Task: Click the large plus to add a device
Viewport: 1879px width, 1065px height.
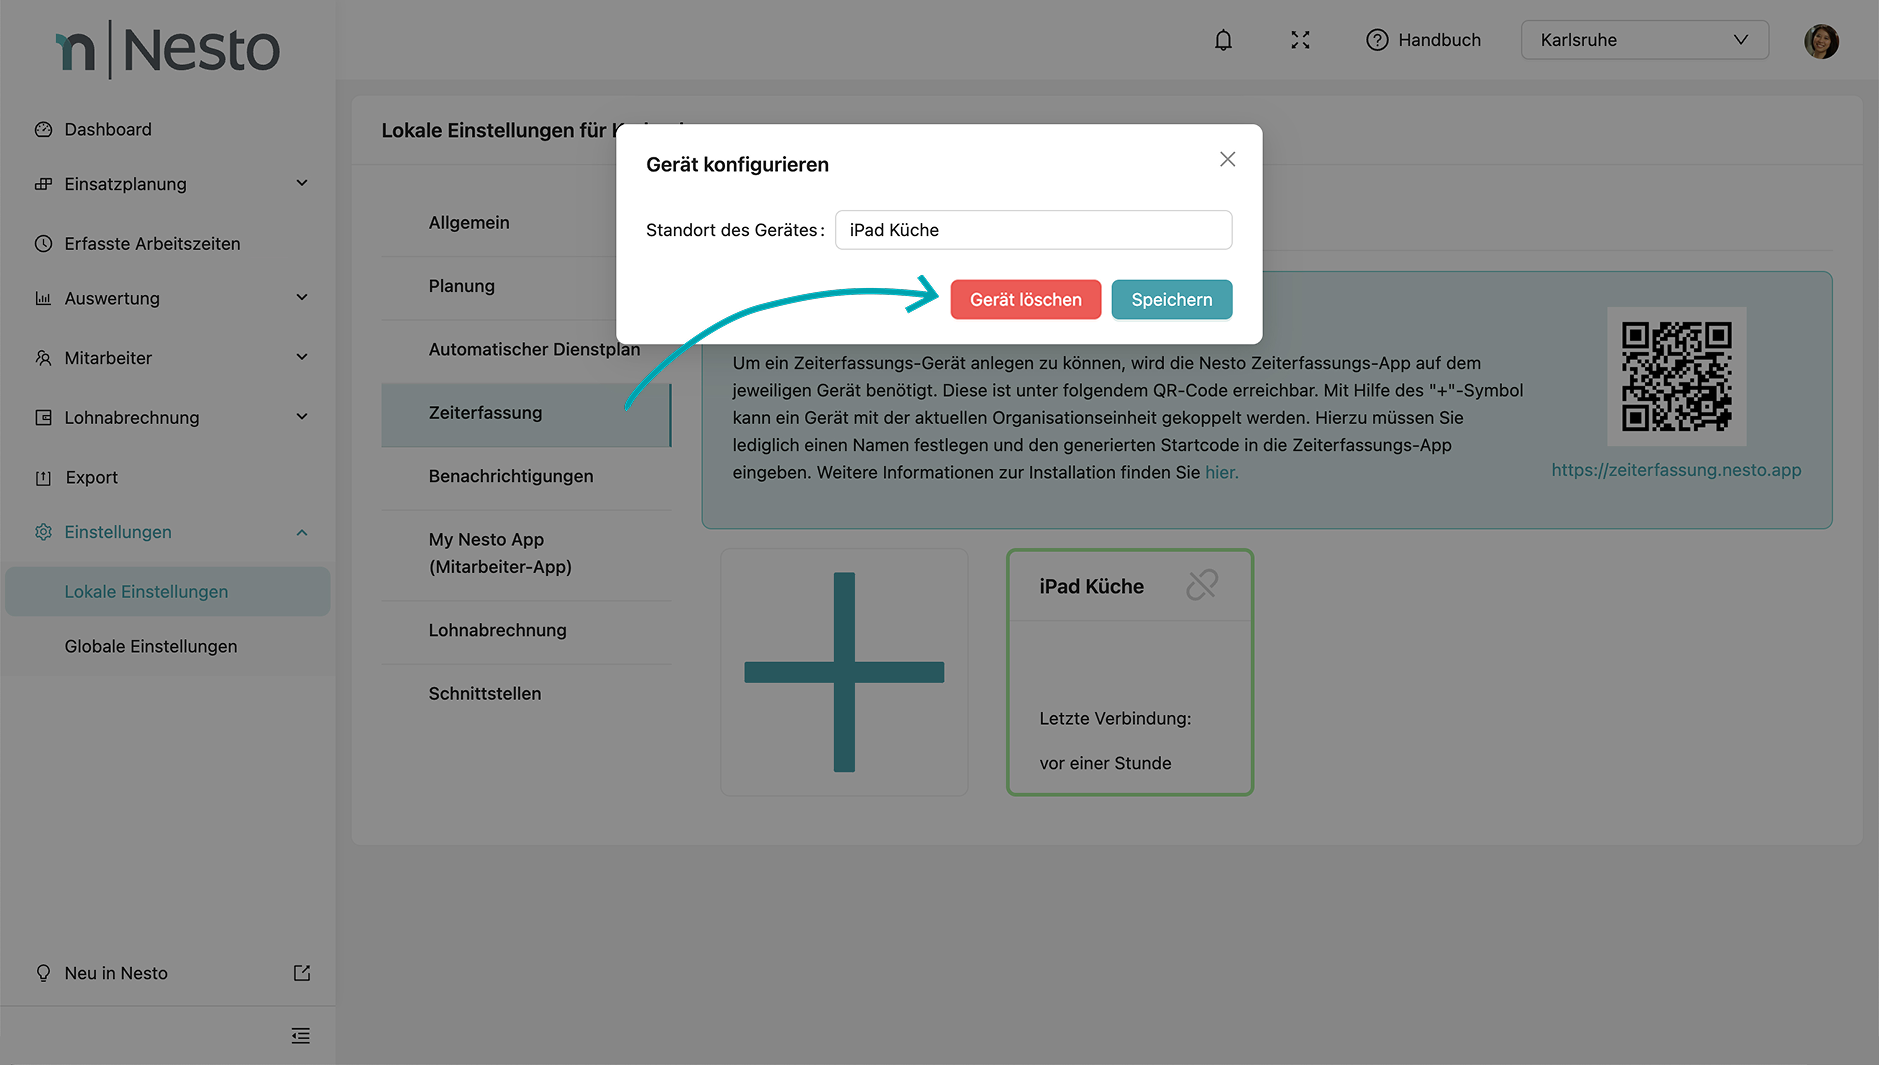Action: [x=844, y=671]
